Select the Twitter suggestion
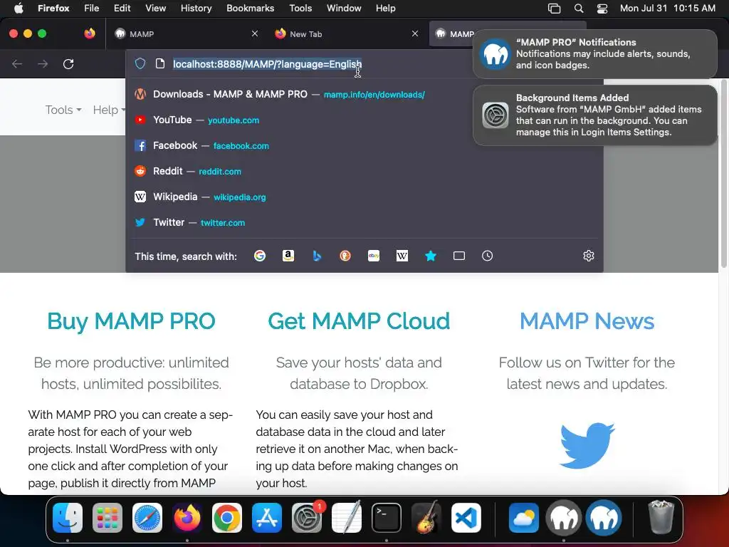Viewport: 729px width, 547px height. (x=364, y=222)
